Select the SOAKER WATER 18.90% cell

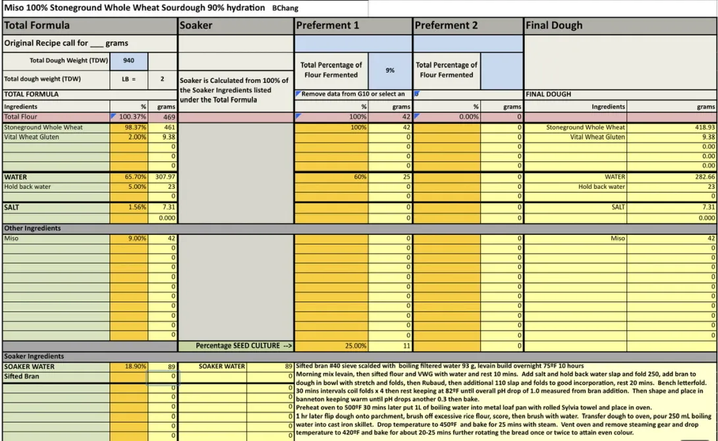[x=128, y=367]
